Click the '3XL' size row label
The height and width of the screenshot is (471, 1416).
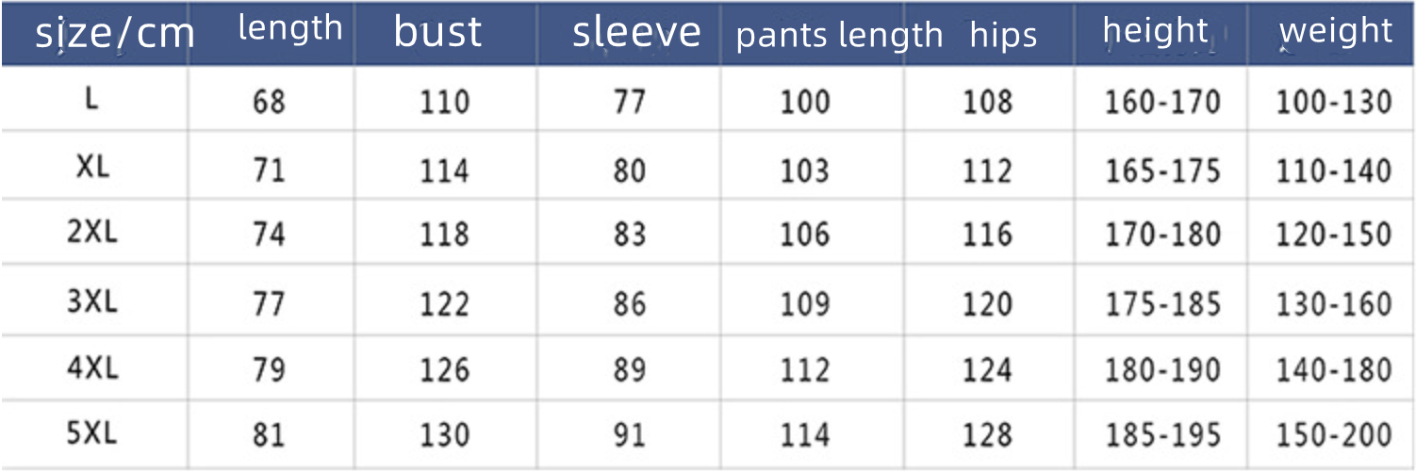(92, 302)
